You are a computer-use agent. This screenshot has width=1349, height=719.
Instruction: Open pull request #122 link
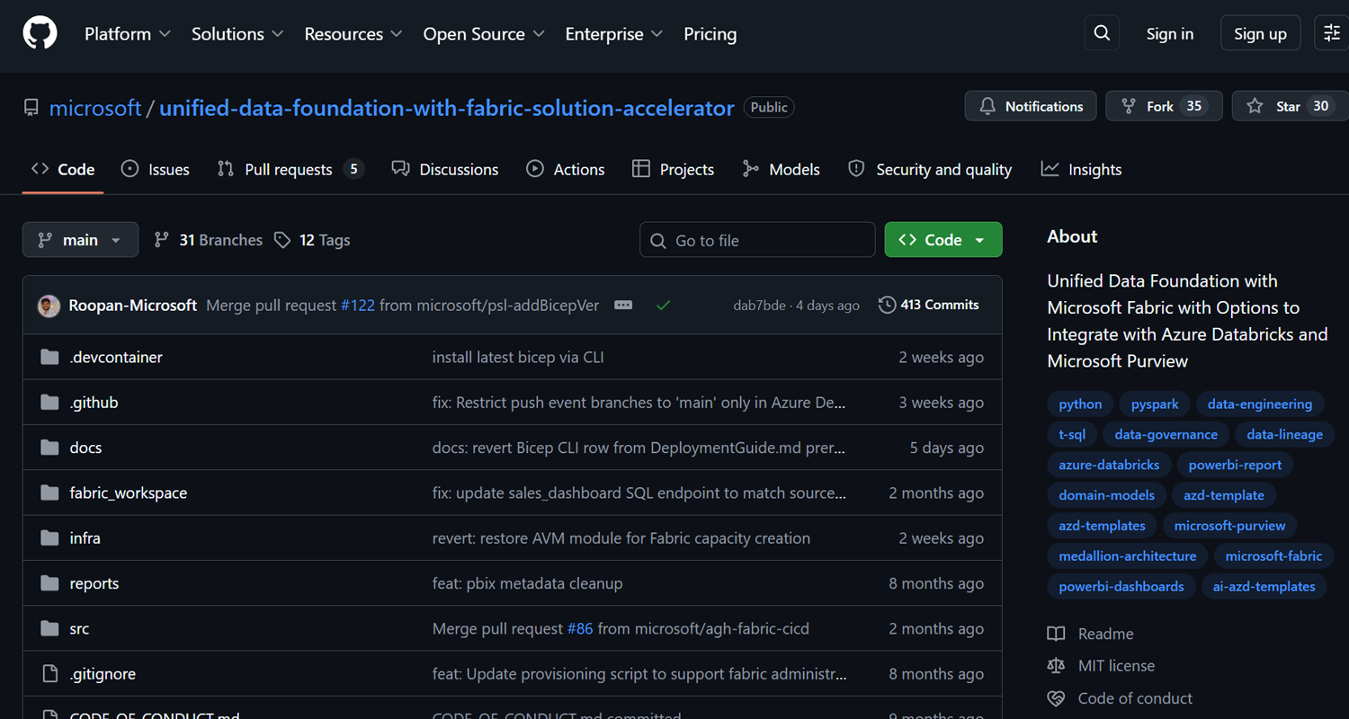click(358, 306)
